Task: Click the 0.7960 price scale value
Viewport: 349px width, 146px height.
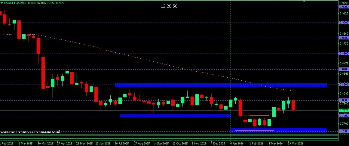Action: click(344, 104)
